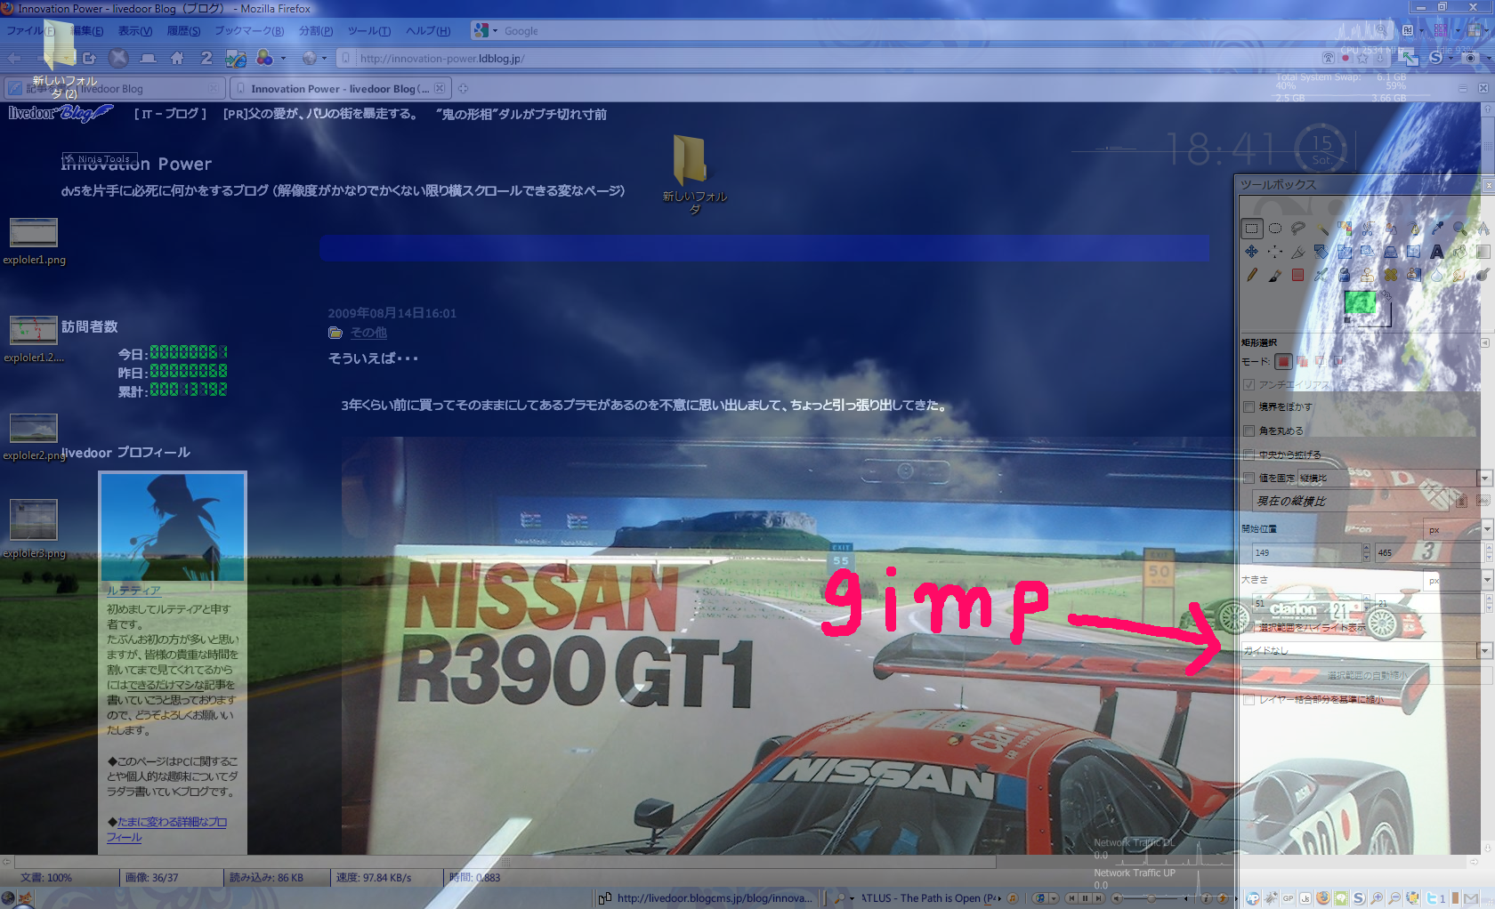Click the Firefox Home toolbar button
Viewport: 1495px width, 909px height.
point(177,58)
